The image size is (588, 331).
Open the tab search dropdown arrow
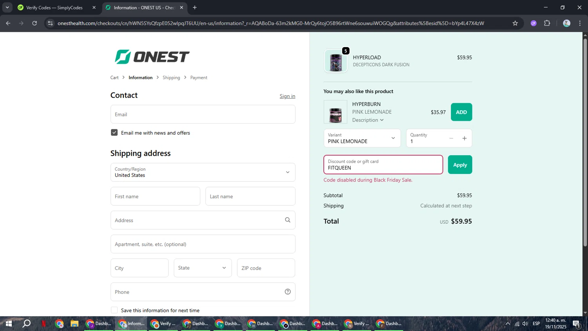pos(7,7)
